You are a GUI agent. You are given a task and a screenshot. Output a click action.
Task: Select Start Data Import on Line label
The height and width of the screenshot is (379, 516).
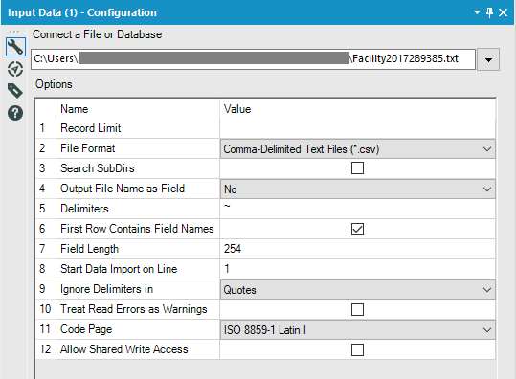(119, 269)
